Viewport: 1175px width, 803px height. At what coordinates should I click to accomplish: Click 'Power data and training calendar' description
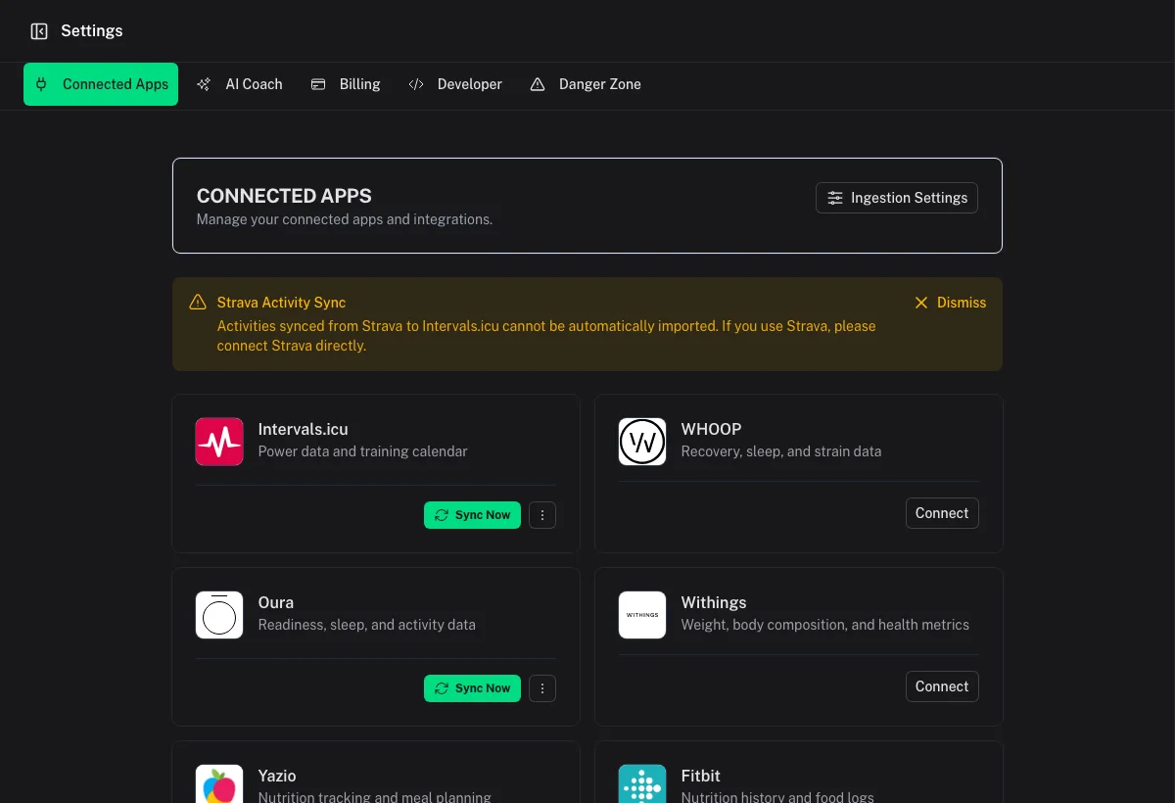click(x=363, y=451)
